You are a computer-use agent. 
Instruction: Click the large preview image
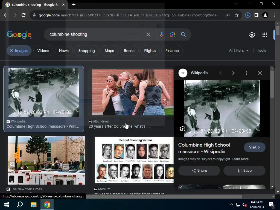click(222, 109)
